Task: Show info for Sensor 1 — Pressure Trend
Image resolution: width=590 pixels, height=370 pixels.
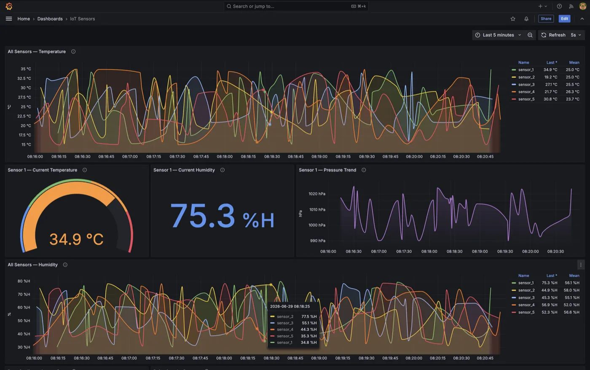Action: click(364, 170)
